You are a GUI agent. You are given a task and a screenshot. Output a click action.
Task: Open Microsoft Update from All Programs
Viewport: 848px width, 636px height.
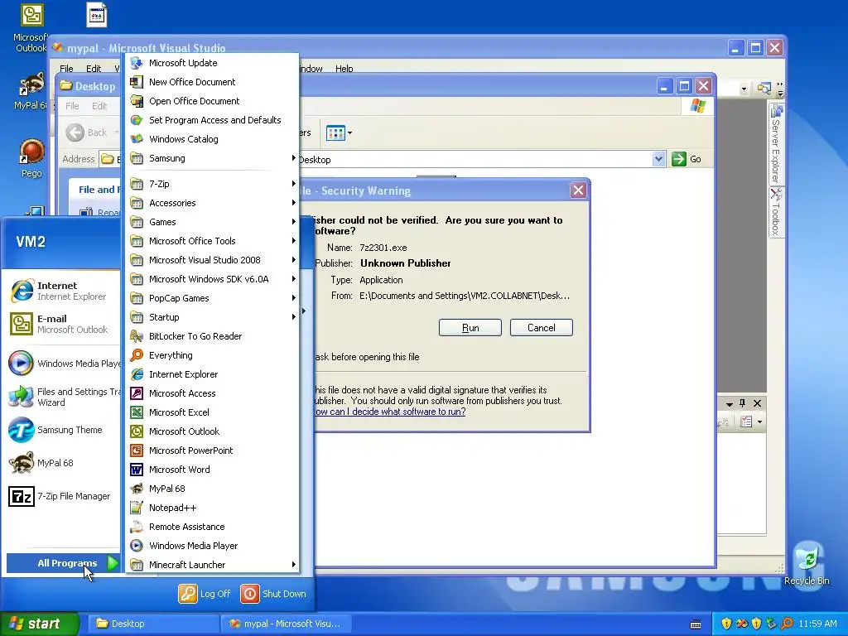(x=212, y=63)
